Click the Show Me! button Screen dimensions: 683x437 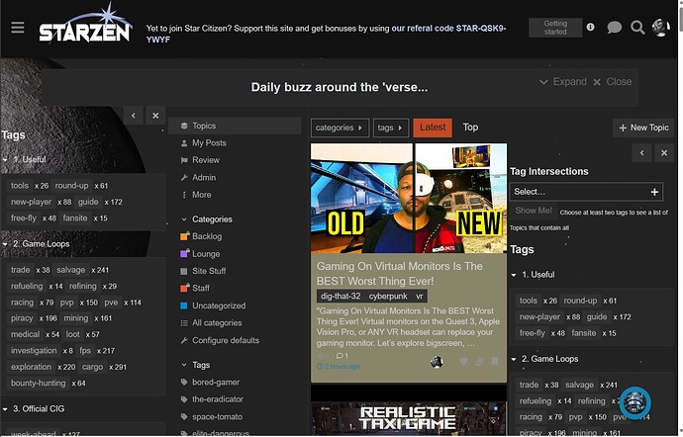(534, 211)
